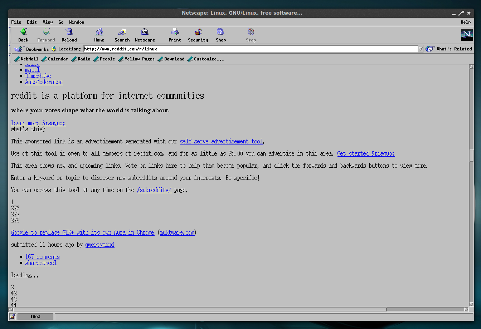Open the Location history dropdown arrow
This screenshot has width=481, height=329.
click(x=420, y=49)
